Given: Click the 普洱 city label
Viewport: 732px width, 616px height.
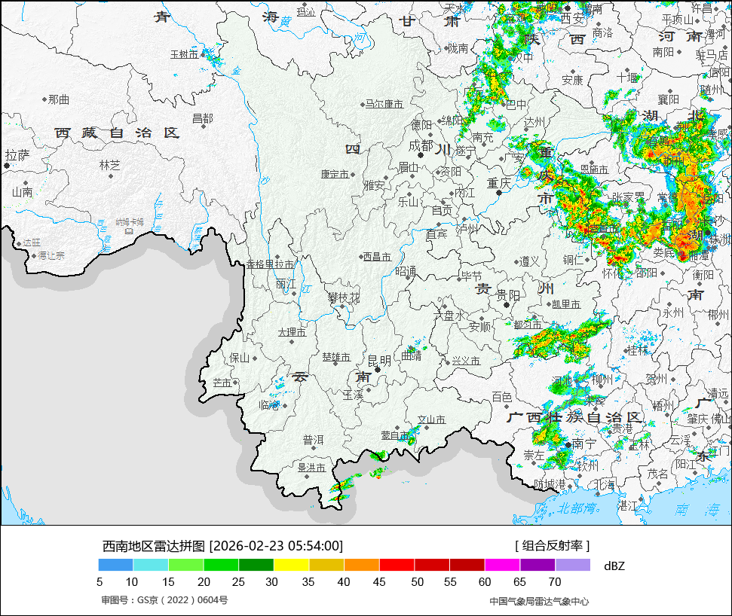Looking at the screenshot, I should point(314,440).
